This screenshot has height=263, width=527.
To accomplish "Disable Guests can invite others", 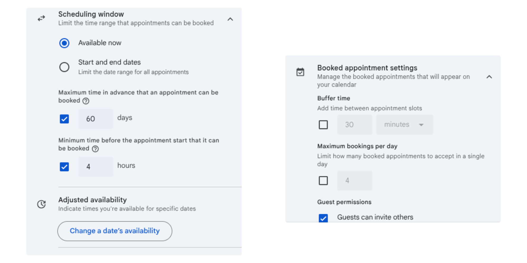I will click(x=323, y=218).
